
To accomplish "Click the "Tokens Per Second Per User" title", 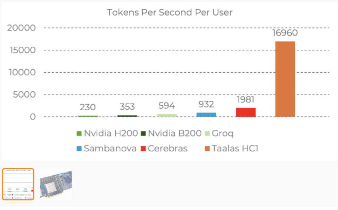I will [170, 12].
